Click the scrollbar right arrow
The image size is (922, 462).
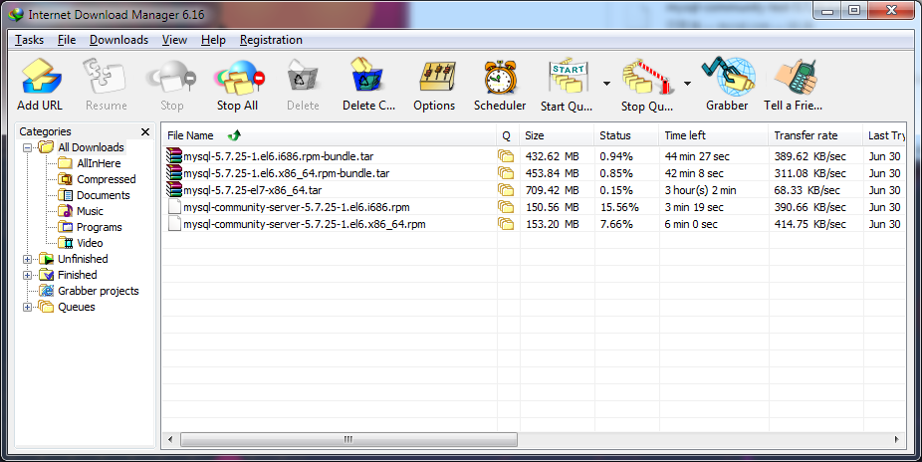pos(897,440)
